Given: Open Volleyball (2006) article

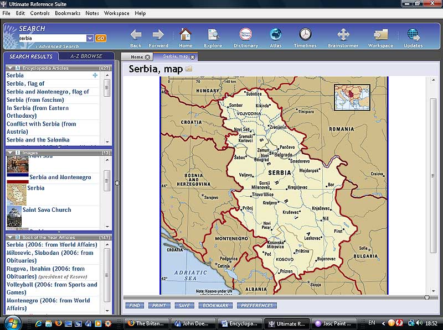Looking at the screenshot, I should [52, 288].
